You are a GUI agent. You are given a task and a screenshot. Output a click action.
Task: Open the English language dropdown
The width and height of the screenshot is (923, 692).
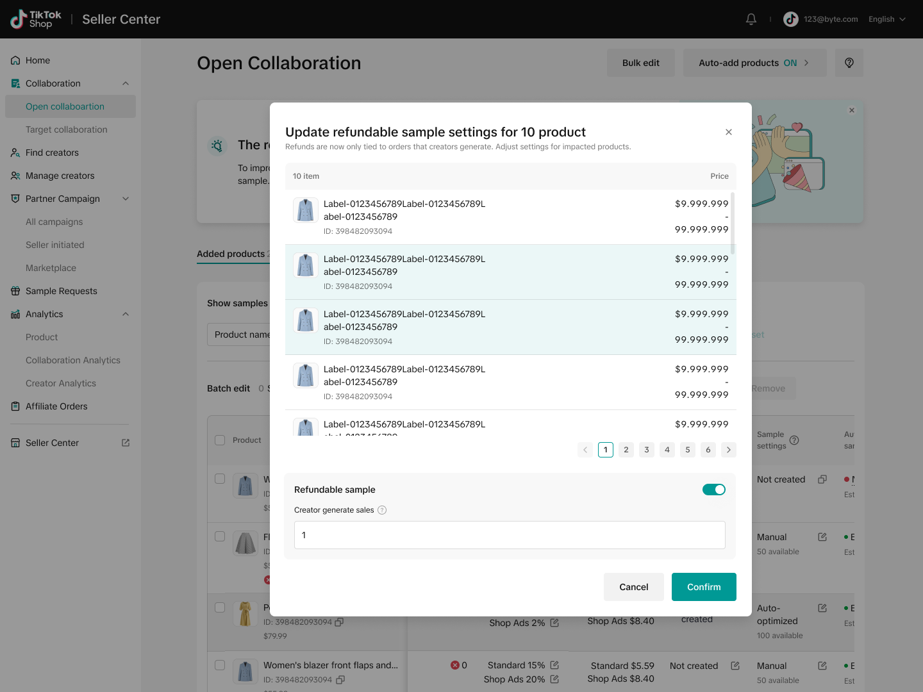click(x=887, y=19)
